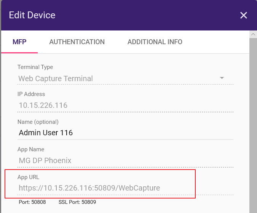The height and width of the screenshot is (213, 257).
Task: Switch to the MFP tab
Action: [x=19, y=42]
